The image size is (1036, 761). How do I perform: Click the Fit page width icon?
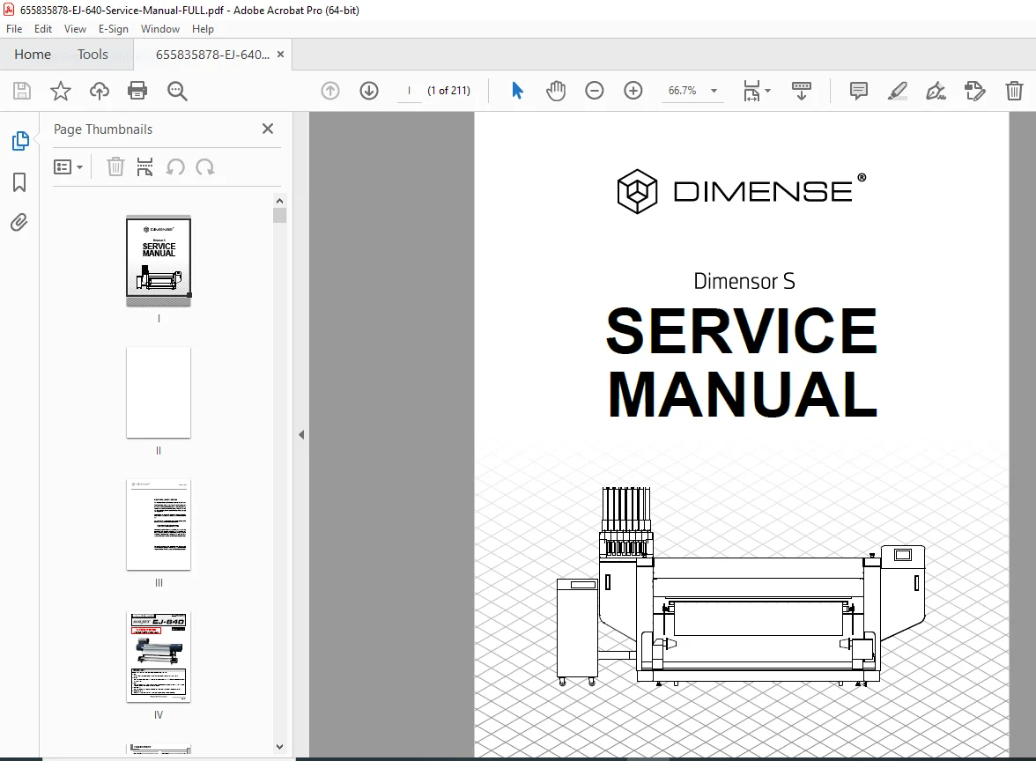click(x=752, y=91)
